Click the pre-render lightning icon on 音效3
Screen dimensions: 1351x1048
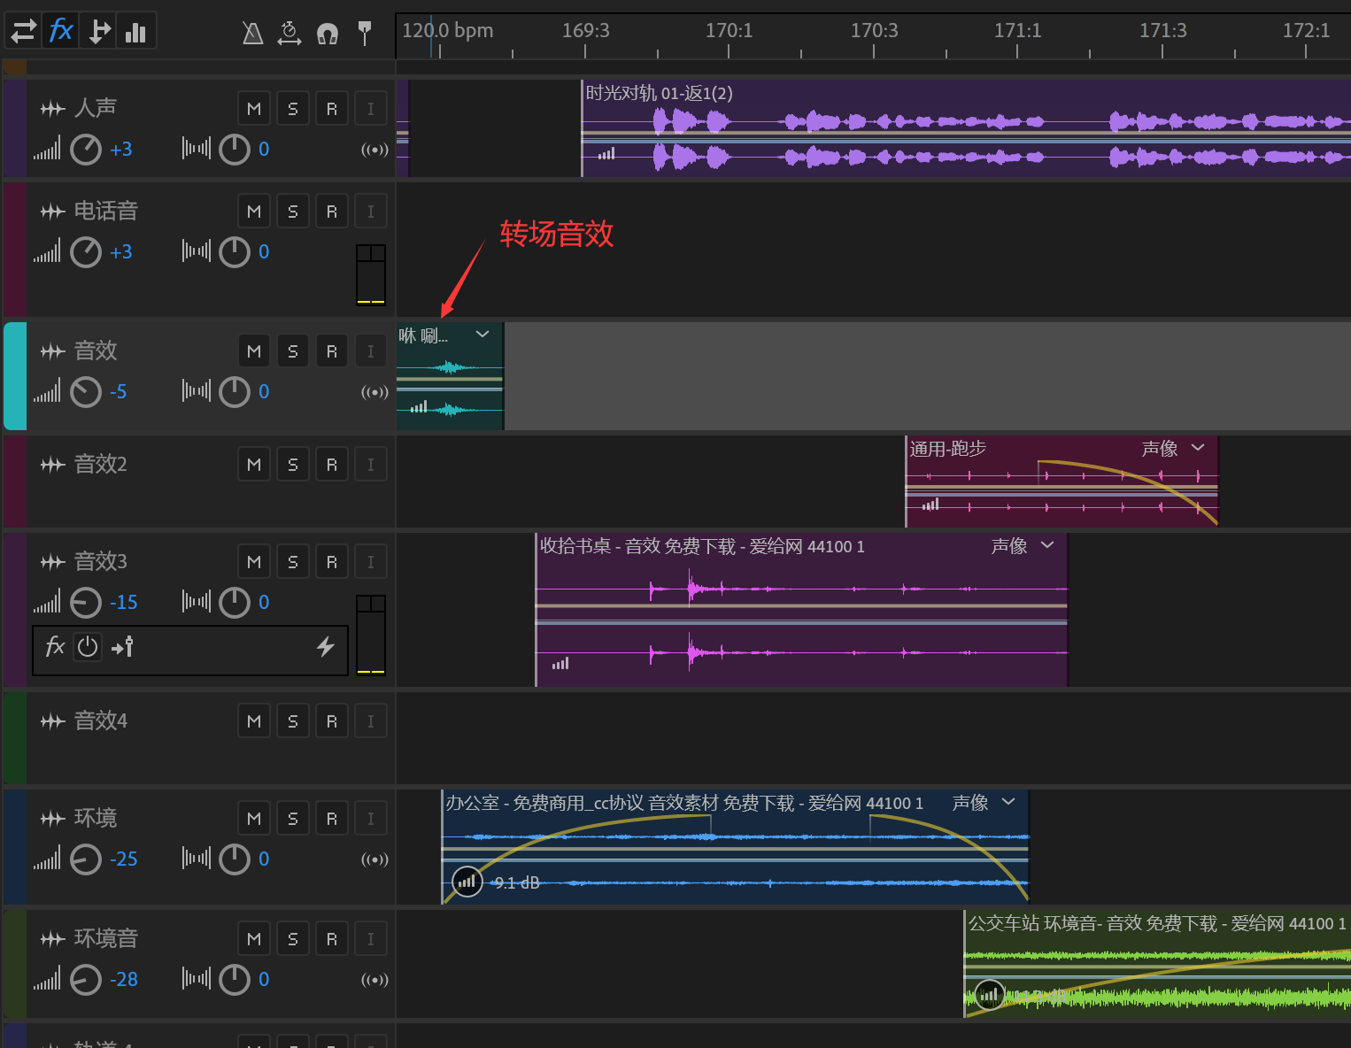[326, 647]
